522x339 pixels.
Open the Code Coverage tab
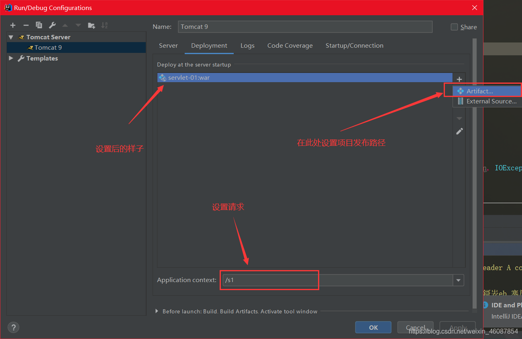pyautogui.click(x=290, y=46)
